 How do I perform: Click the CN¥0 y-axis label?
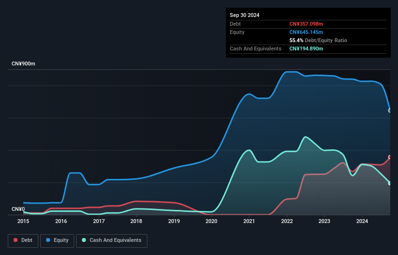(x=18, y=209)
